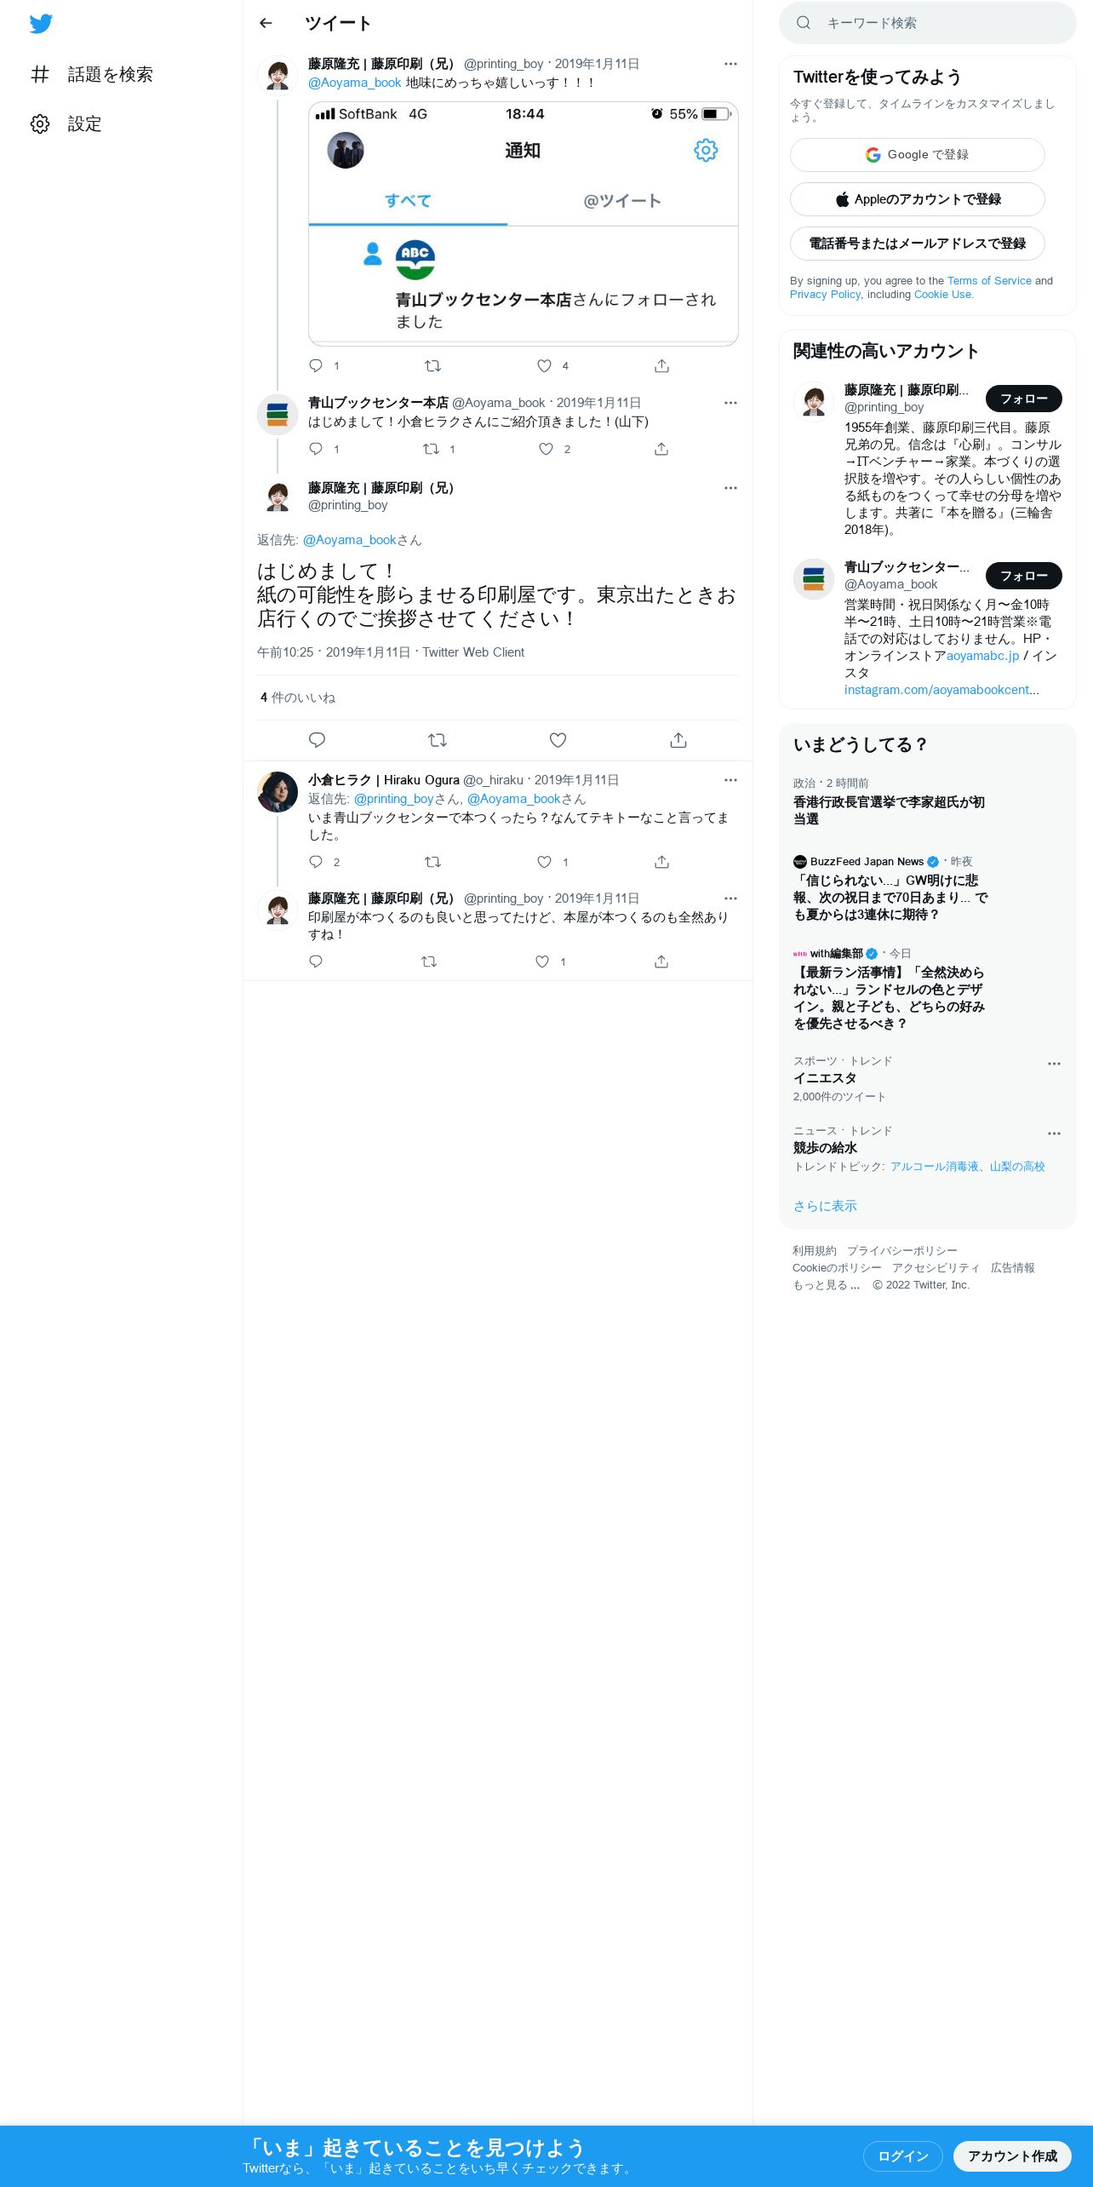Follow @printing_boy with フォロー button
Screen dimensions: 1093x2187
(1024, 399)
